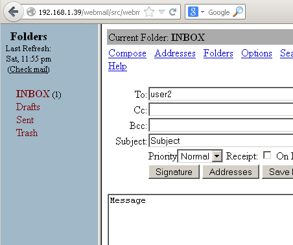Click the Google search engine icon
Viewport: 293px width, 245px height.
[193, 12]
